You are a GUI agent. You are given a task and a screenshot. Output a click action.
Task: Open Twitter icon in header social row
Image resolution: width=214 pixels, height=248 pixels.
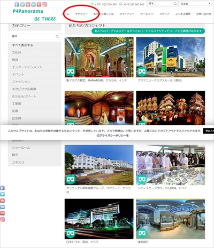pos(22,4)
